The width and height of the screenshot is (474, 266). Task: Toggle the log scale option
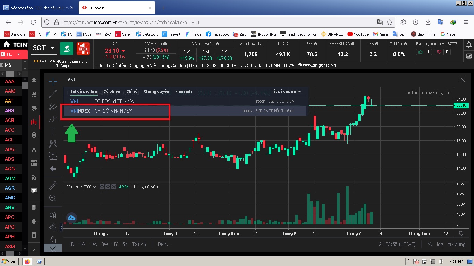(x=440, y=244)
